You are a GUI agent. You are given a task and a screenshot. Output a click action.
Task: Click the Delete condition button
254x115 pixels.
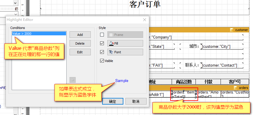click(80, 43)
